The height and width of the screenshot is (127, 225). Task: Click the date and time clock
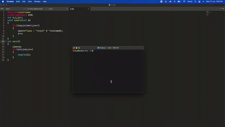pos(214,1)
